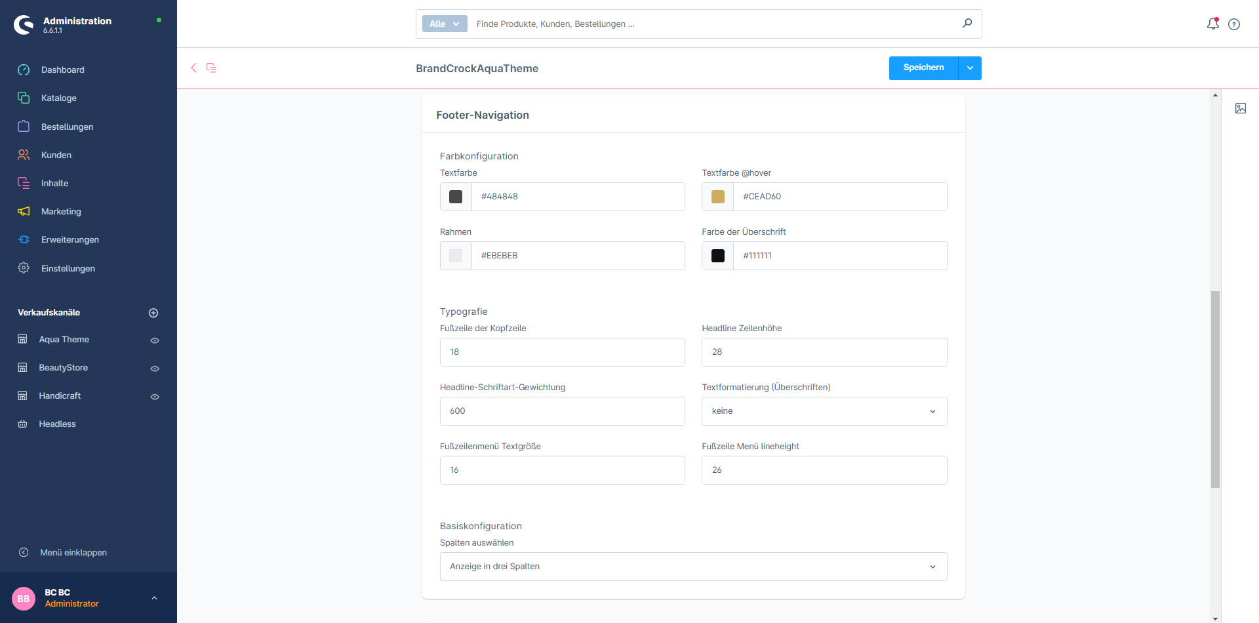This screenshot has height=623, width=1259.
Task: Click the Shopware logo icon
Action: pos(24,24)
